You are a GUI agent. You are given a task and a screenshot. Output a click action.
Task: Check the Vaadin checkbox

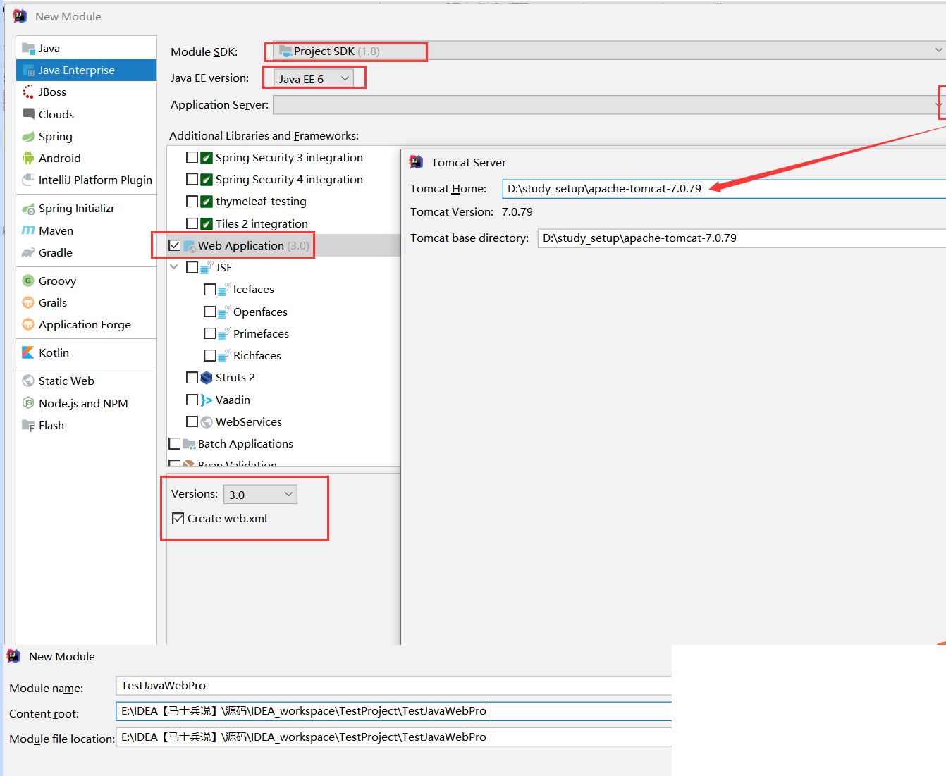(x=192, y=400)
